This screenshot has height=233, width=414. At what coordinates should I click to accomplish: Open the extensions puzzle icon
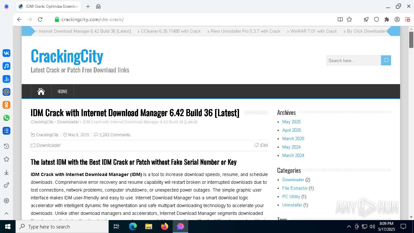[387, 19]
